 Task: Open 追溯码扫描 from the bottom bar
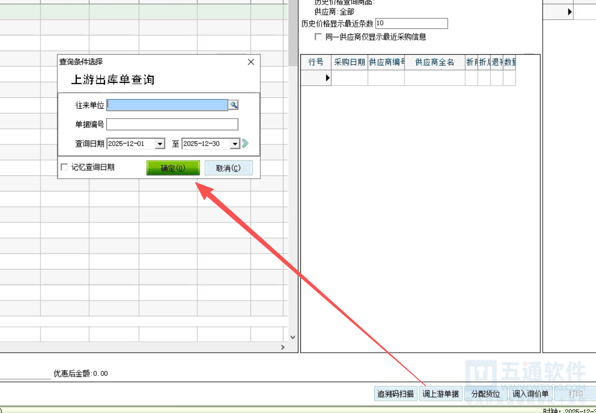(x=396, y=394)
